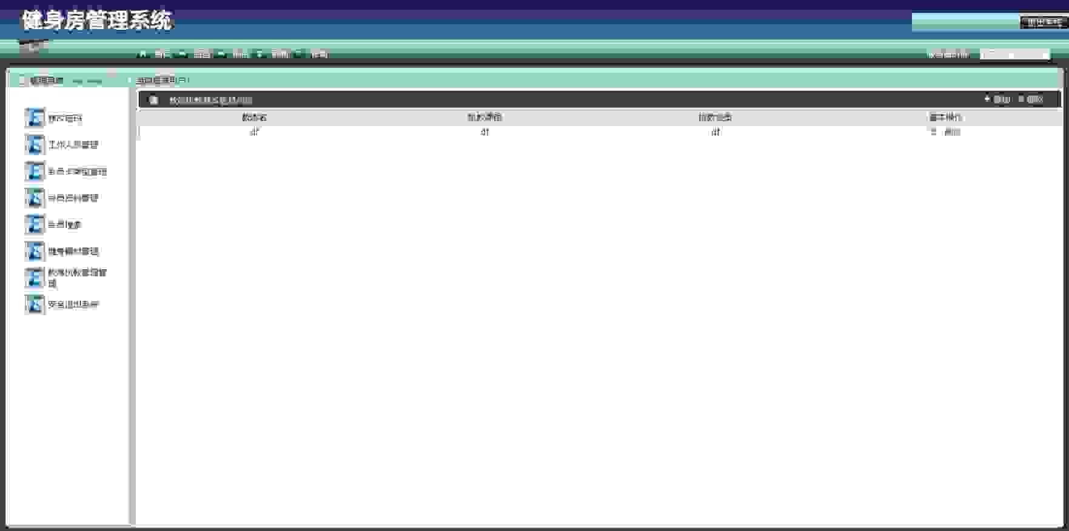
Task: Click the 删除 link in the df row
Action: (952, 132)
